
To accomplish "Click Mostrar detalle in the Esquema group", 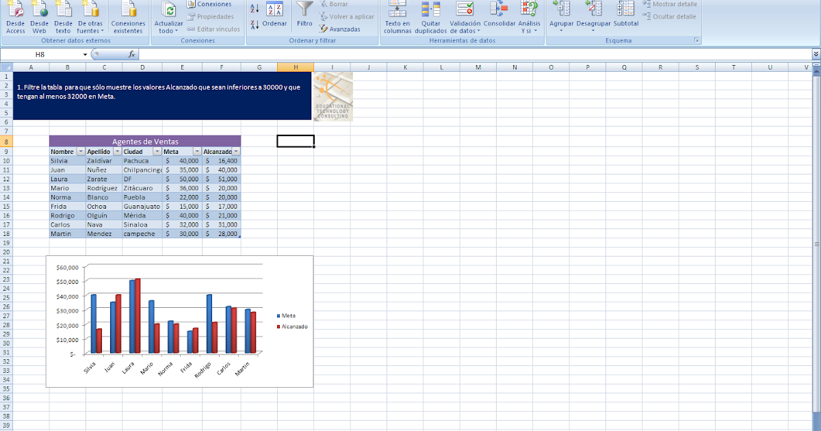I will [677, 5].
